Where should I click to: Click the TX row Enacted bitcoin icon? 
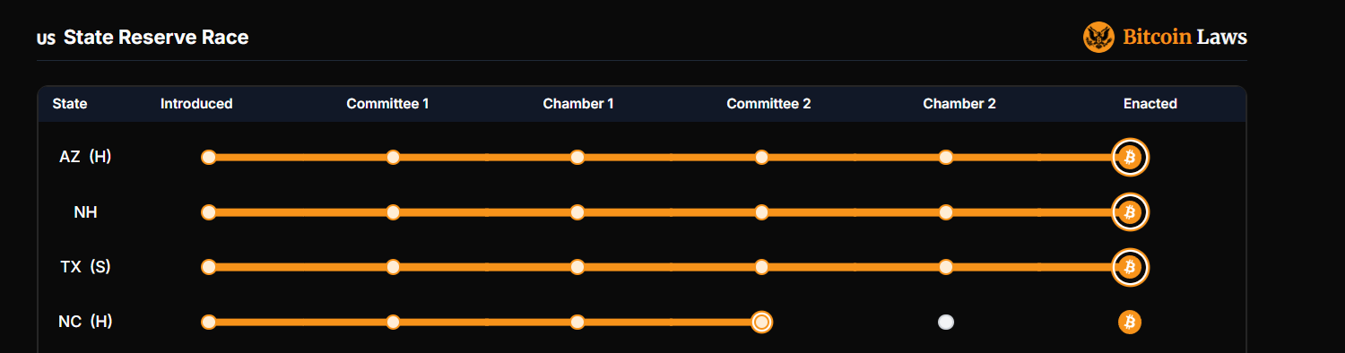(1130, 267)
